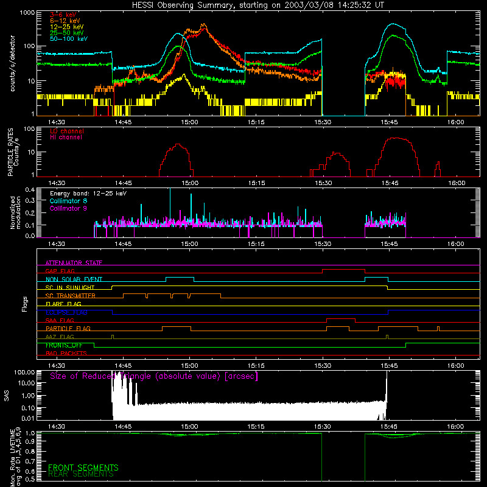Select the 12-25 keV legend label
The height and width of the screenshot is (487, 487).
[67, 27]
